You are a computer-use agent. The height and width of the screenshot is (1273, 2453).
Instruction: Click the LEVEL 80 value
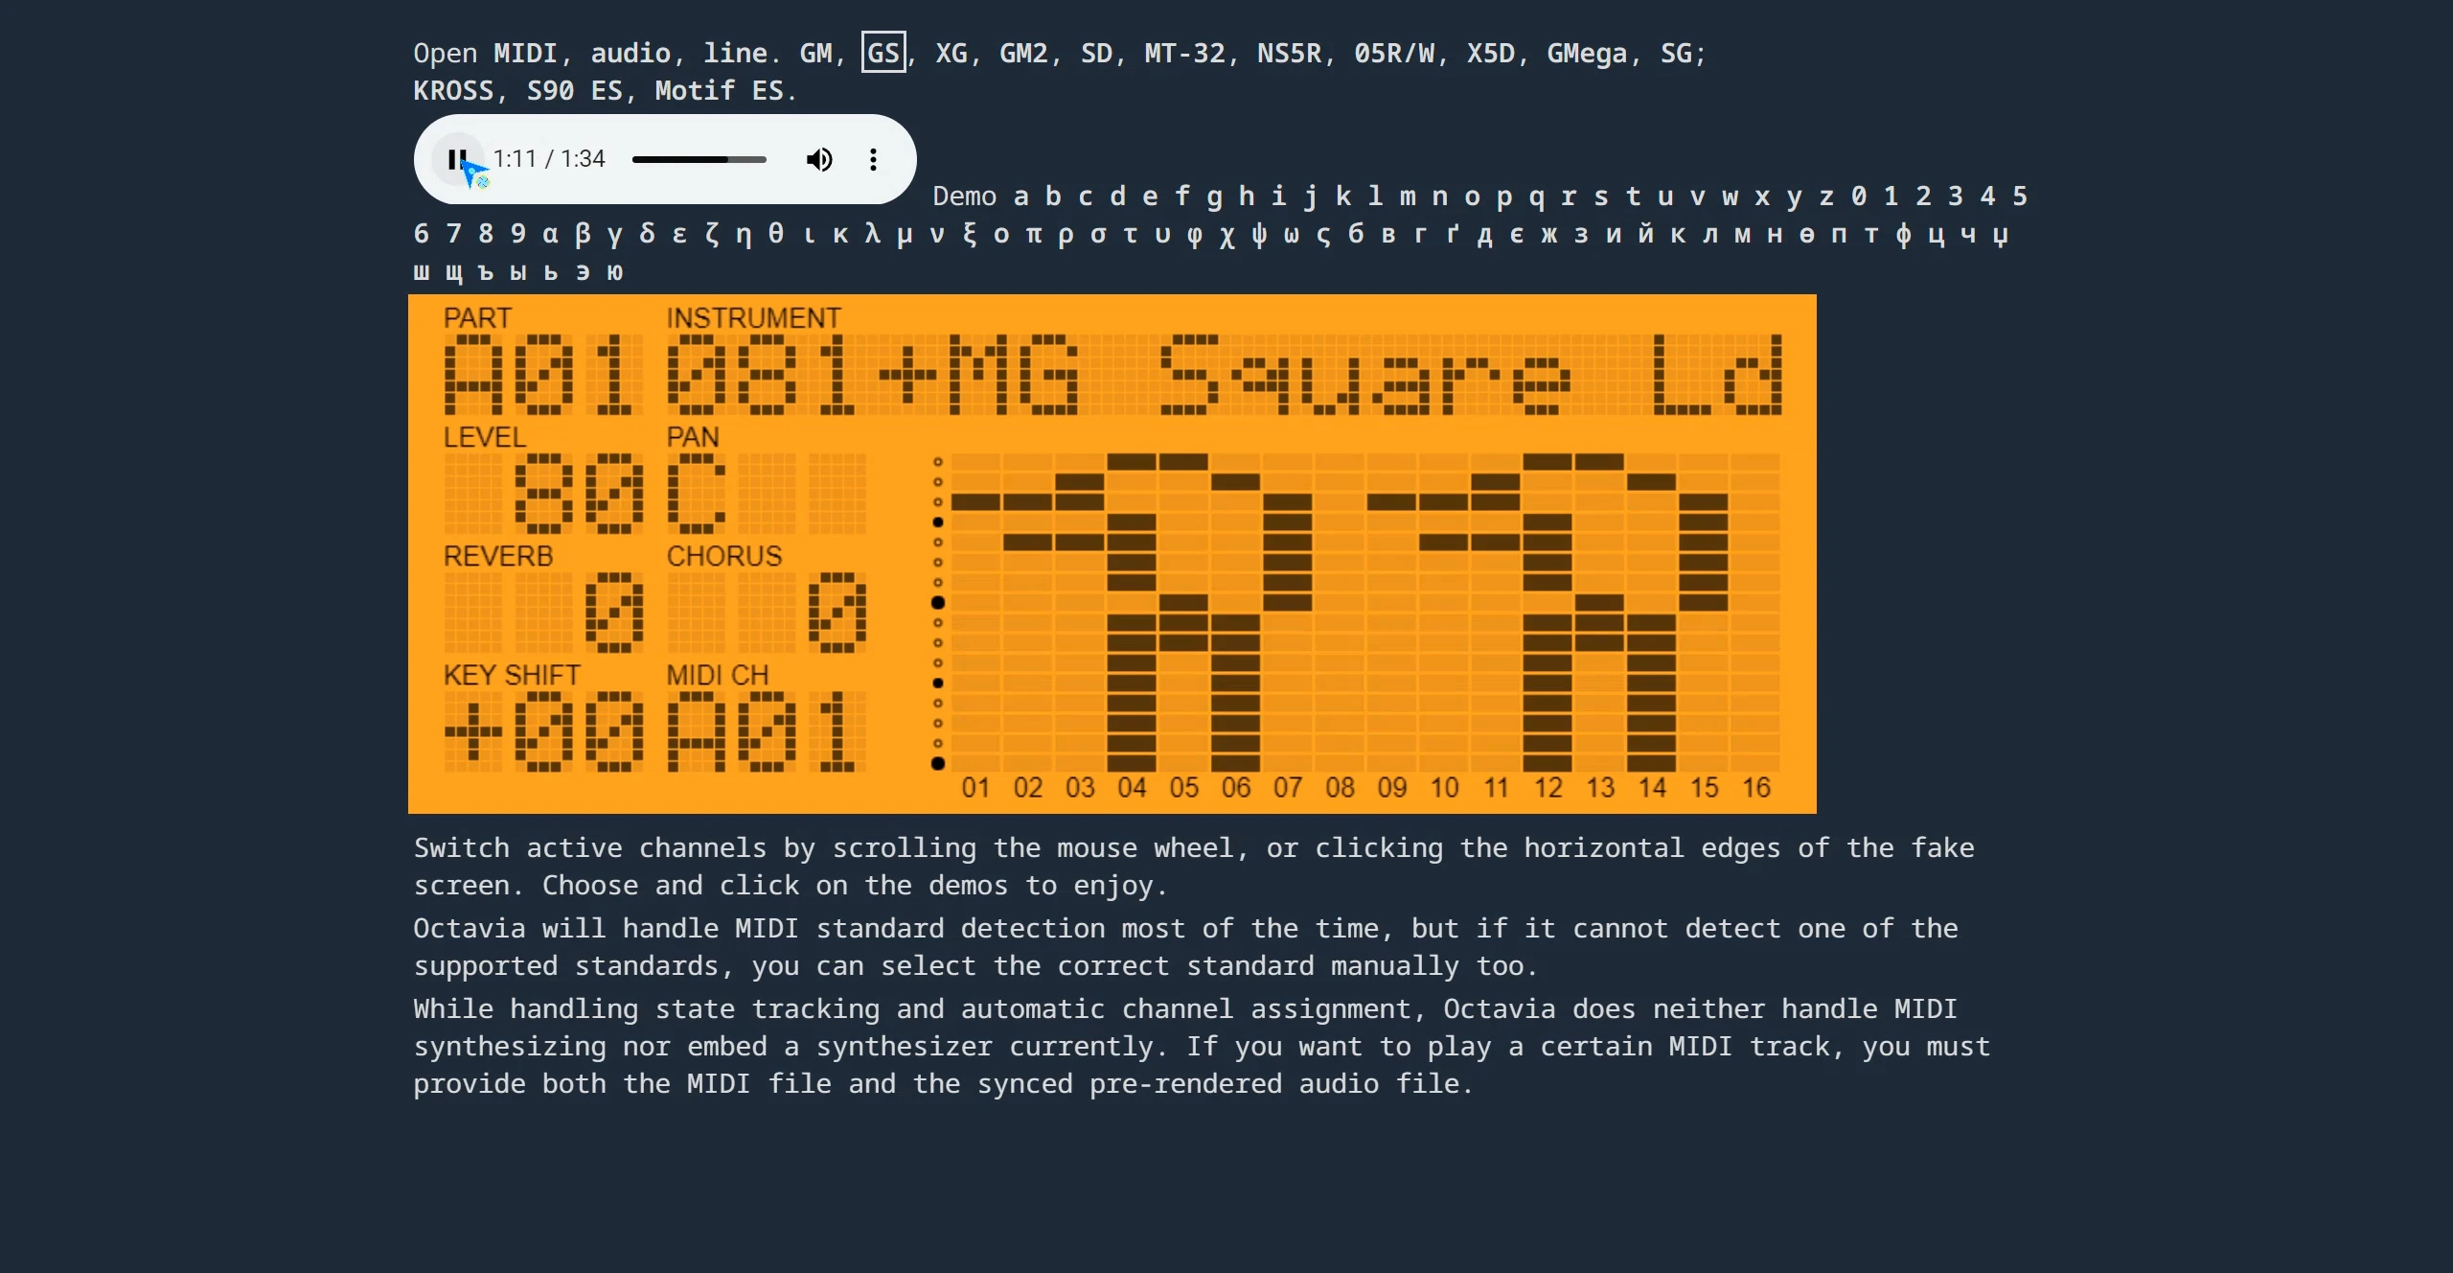pos(542,494)
